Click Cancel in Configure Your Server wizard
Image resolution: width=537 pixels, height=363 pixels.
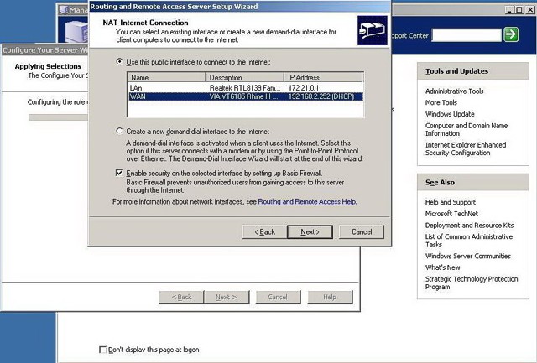coord(278,297)
